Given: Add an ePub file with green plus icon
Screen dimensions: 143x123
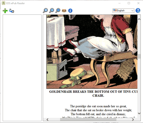Looking at the screenshot, I should [x=5, y=11].
